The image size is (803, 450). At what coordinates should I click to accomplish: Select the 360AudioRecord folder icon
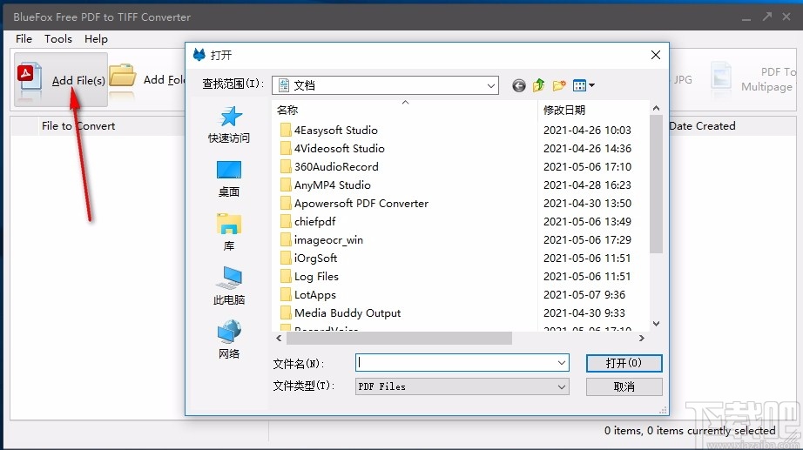click(x=286, y=167)
